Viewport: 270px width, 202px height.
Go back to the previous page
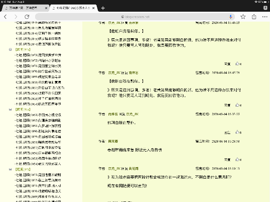tap(5, 17)
